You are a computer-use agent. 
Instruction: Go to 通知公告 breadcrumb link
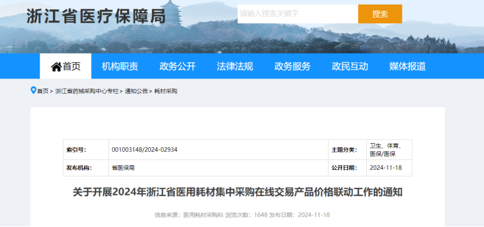pyautogui.click(x=136, y=91)
